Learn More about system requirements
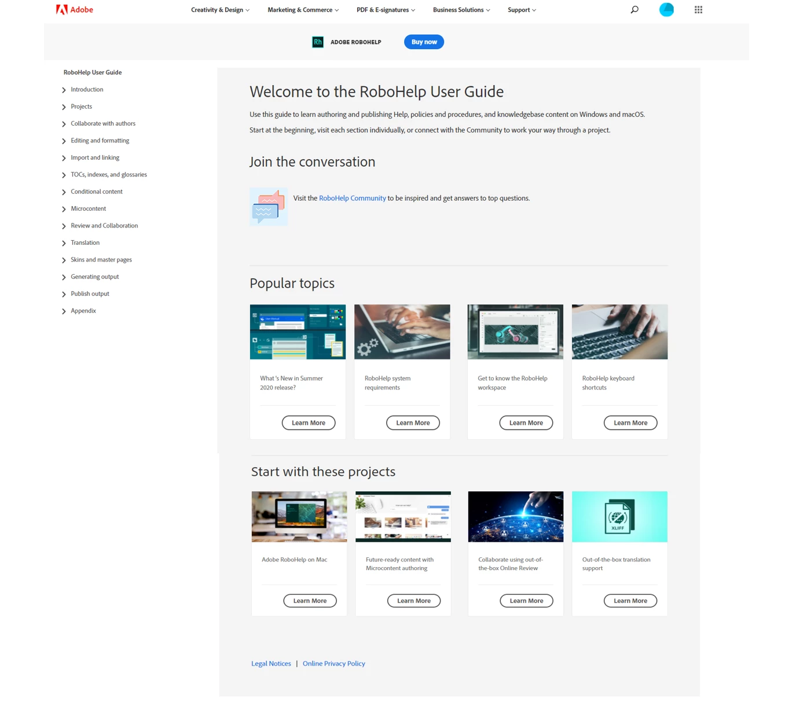 (x=413, y=423)
